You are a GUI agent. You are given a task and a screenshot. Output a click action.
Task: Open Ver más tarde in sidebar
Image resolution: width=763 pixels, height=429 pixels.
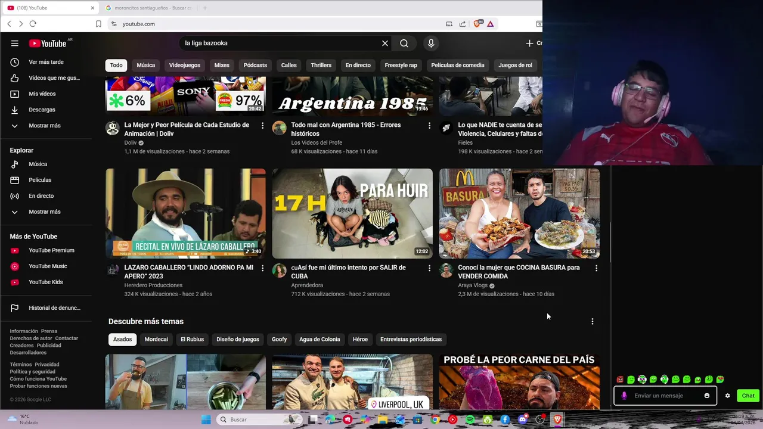tap(46, 62)
